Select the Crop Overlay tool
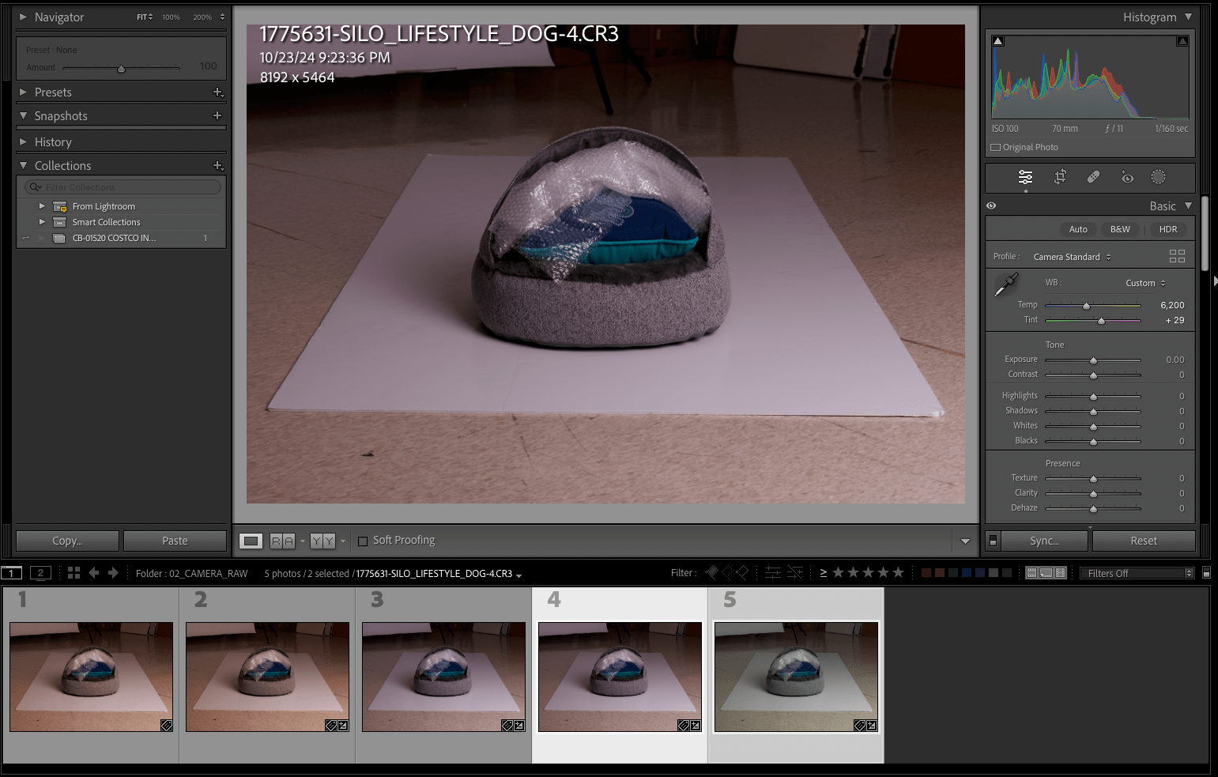The image size is (1218, 777). point(1059,177)
